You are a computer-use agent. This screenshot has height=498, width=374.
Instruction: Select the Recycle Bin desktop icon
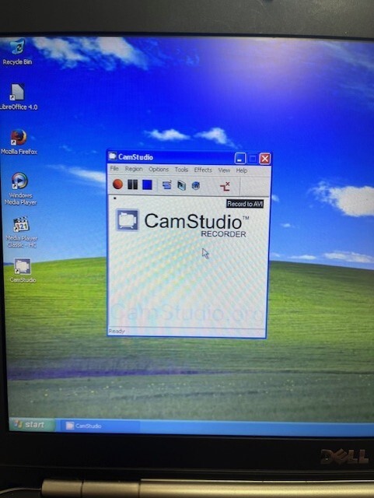click(17, 51)
